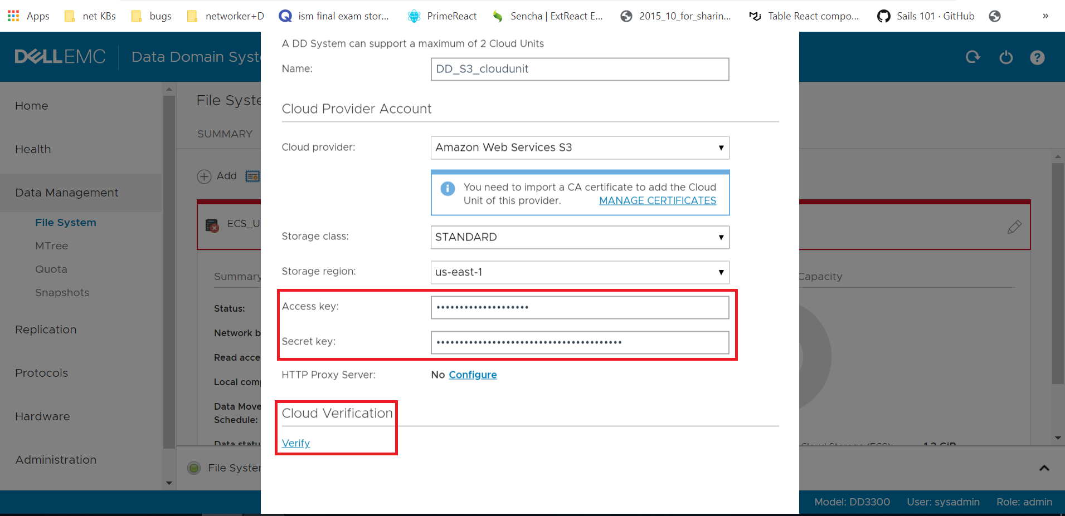1065x516 pixels.
Task: Click the "User: sysadmin" footer text
Action: [943, 502]
